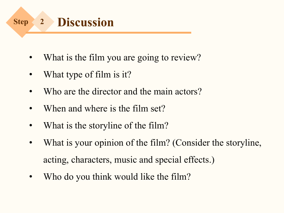Click the 'acting, characters, music and special effects' line
Screen dimensions: 284x213
click(x=129, y=160)
